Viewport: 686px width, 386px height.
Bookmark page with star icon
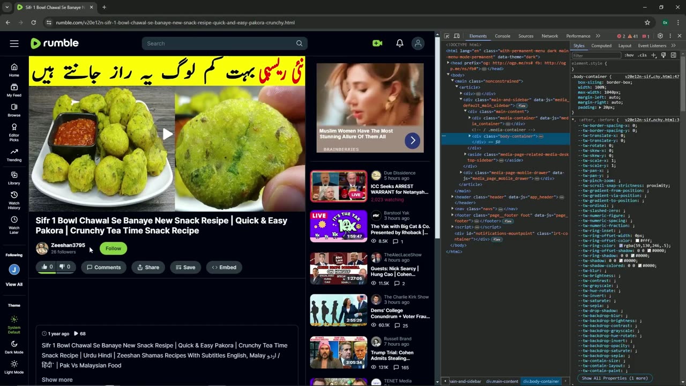pos(647,23)
